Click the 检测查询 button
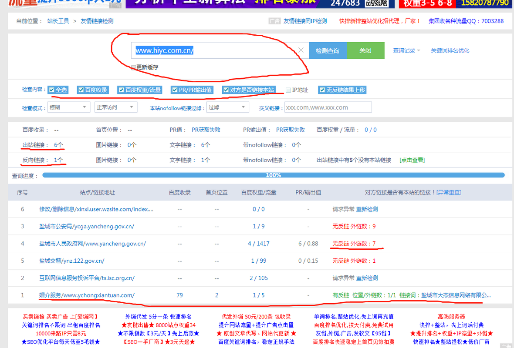 (x=328, y=50)
